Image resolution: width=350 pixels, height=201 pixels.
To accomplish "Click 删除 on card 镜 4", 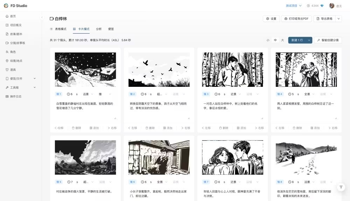I will pyautogui.click(x=297, y=128).
